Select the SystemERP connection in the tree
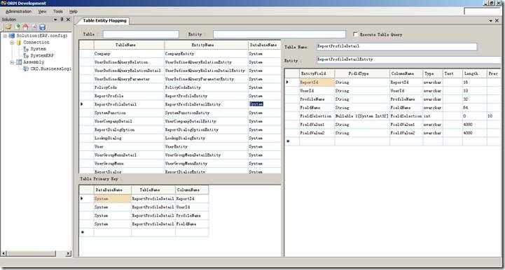 (42, 56)
